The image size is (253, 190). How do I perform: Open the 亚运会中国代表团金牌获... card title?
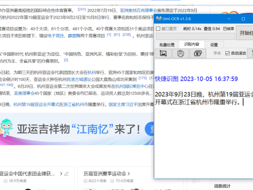[x=27, y=174]
